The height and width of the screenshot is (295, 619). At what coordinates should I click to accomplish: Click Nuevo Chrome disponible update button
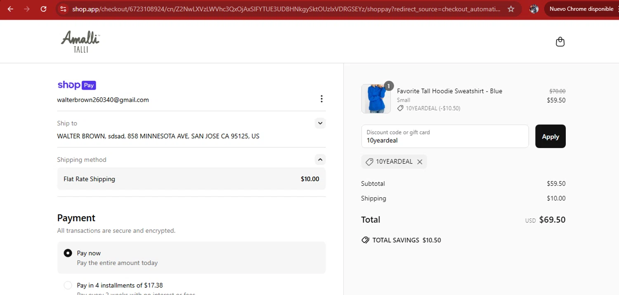(581, 9)
